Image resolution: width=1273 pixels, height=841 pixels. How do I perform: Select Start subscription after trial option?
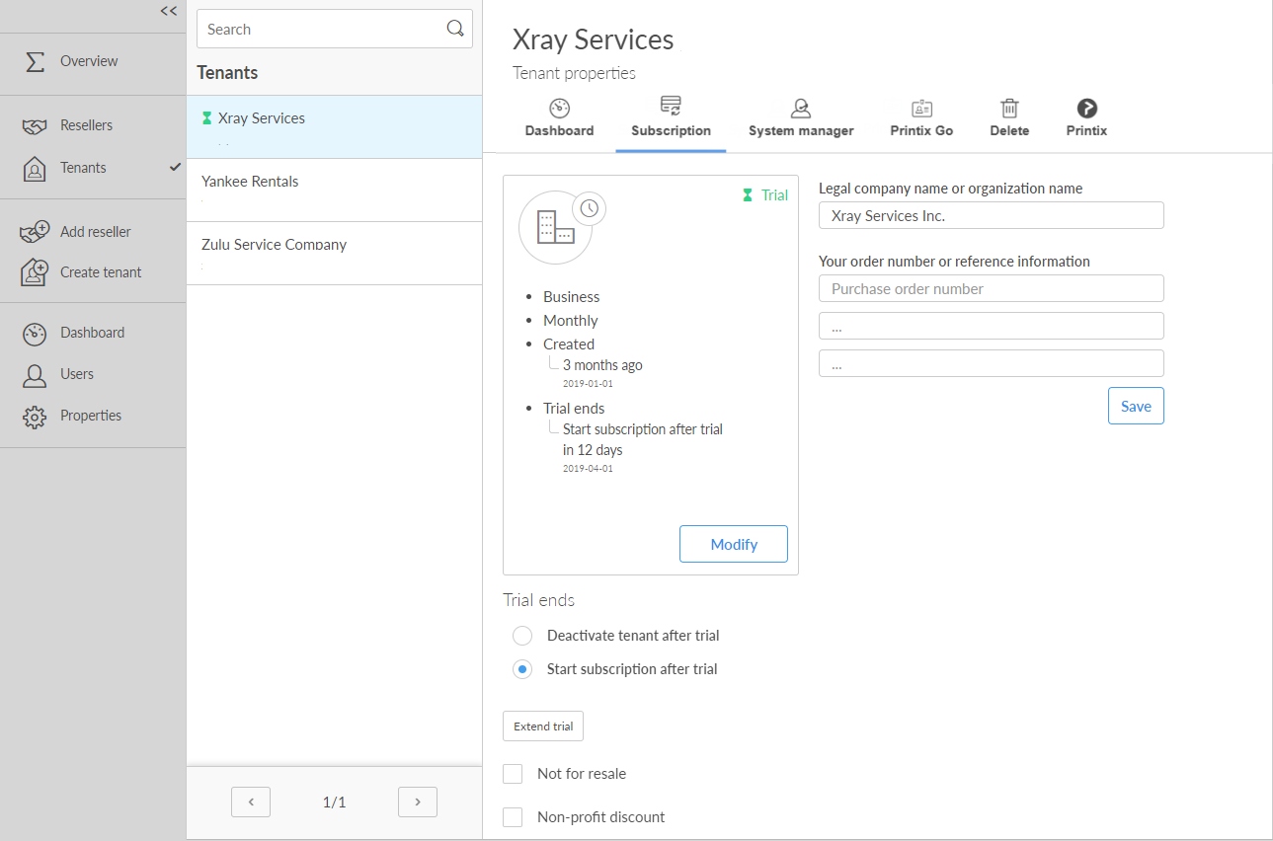[x=522, y=669]
